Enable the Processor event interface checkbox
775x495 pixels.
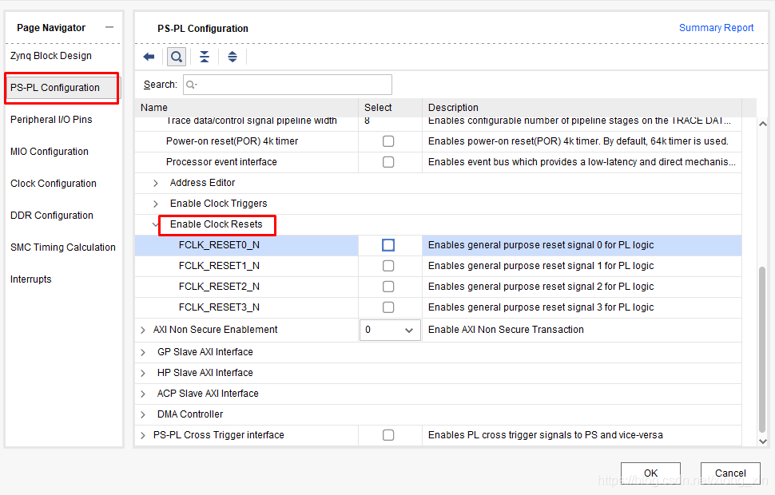(x=388, y=162)
